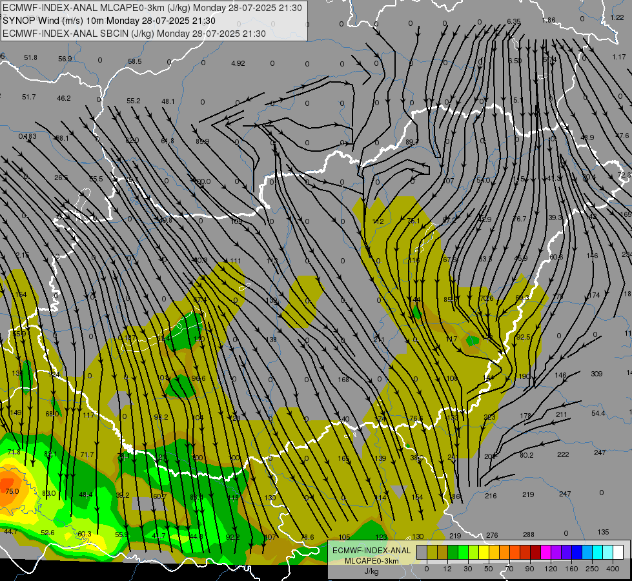Click the 276 value on the map
632x581 pixels.
[492, 535]
